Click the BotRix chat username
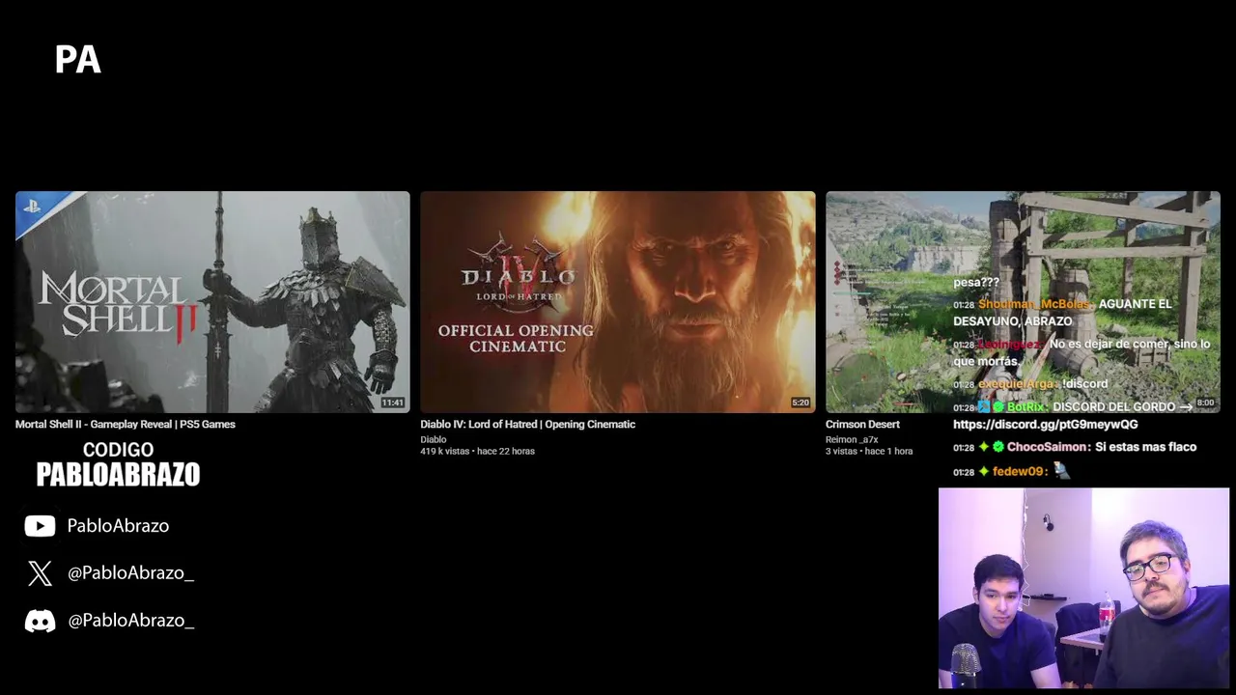This screenshot has width=1236, height=695. pyautogui.click(x=1026, y=407)
